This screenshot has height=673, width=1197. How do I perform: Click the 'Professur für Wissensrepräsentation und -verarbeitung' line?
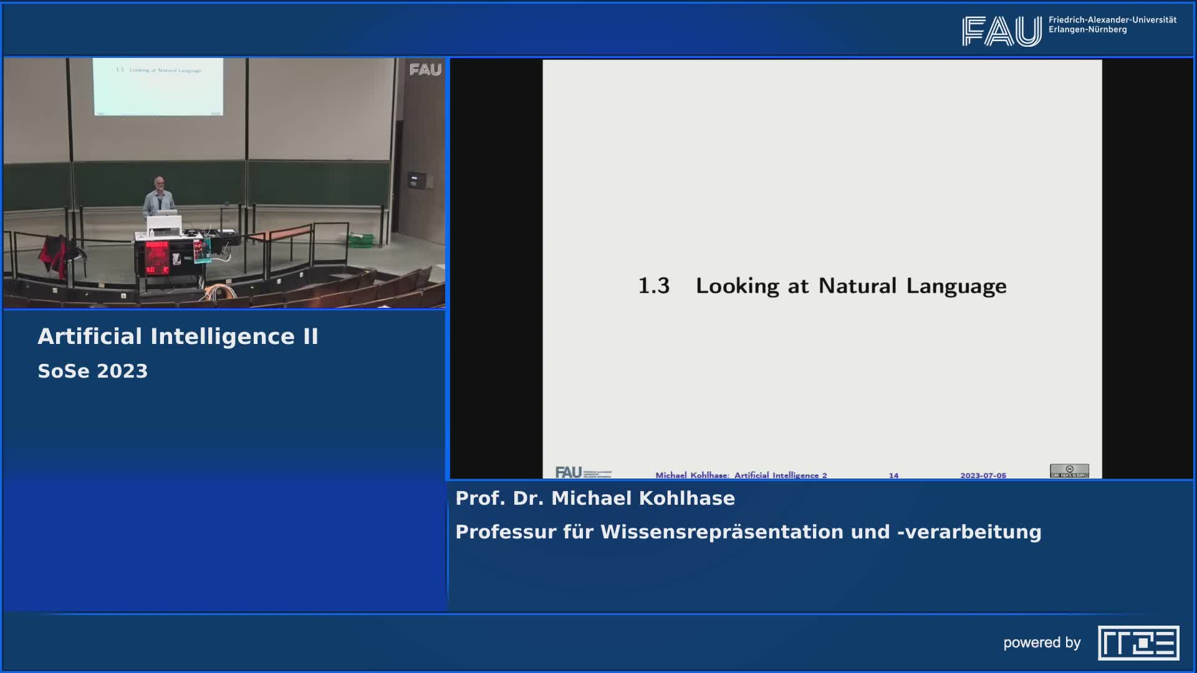tap(748, 532)
